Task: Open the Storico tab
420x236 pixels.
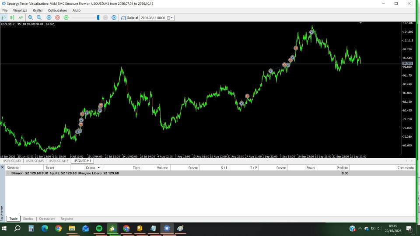Action: (x=28, y=219)
